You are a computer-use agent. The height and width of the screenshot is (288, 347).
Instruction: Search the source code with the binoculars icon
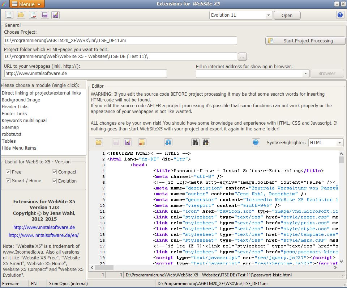tap(195, 142)
